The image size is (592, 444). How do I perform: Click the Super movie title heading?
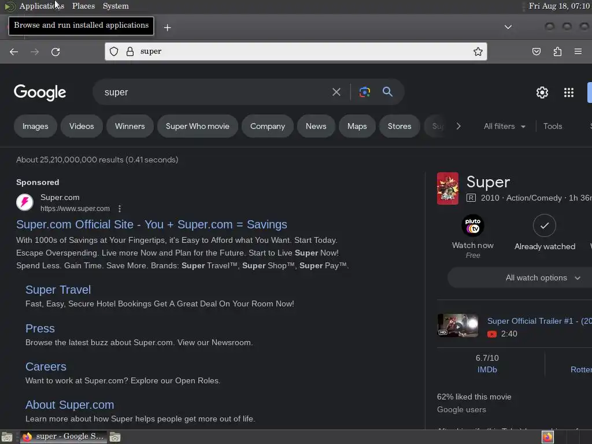click(x=488, y=182)
